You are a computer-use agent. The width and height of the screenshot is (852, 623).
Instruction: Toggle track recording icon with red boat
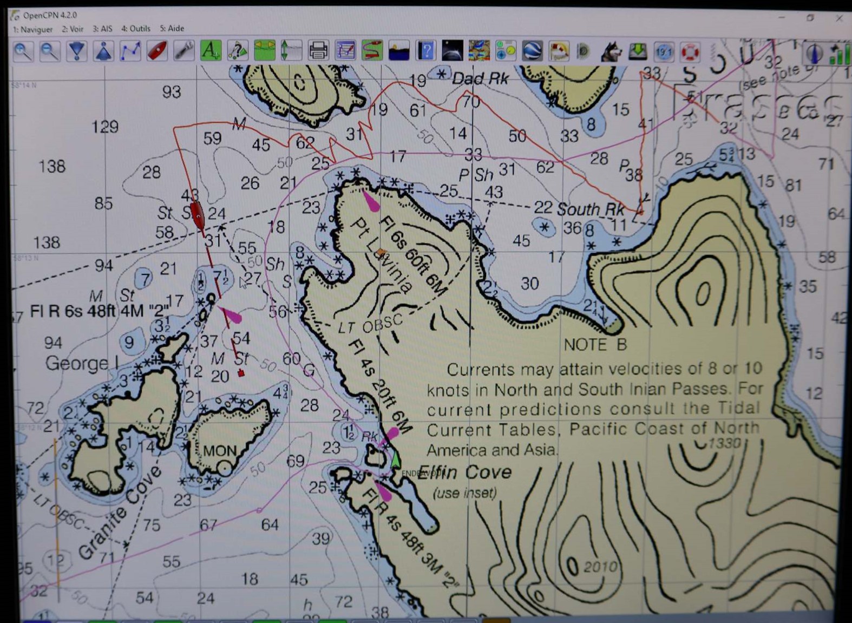[x=372, y=51]
